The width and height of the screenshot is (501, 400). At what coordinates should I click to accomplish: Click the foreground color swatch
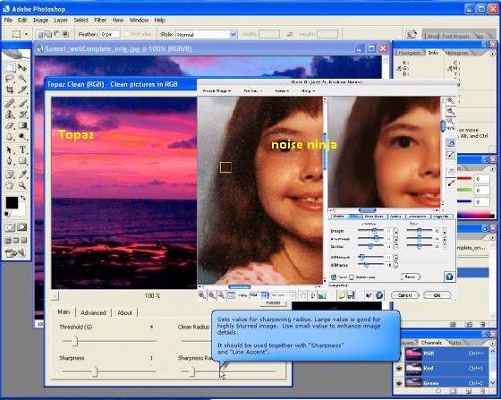point(12,203)
